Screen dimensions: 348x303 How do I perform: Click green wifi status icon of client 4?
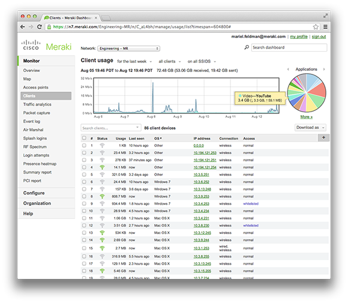(x=102, y=167)
